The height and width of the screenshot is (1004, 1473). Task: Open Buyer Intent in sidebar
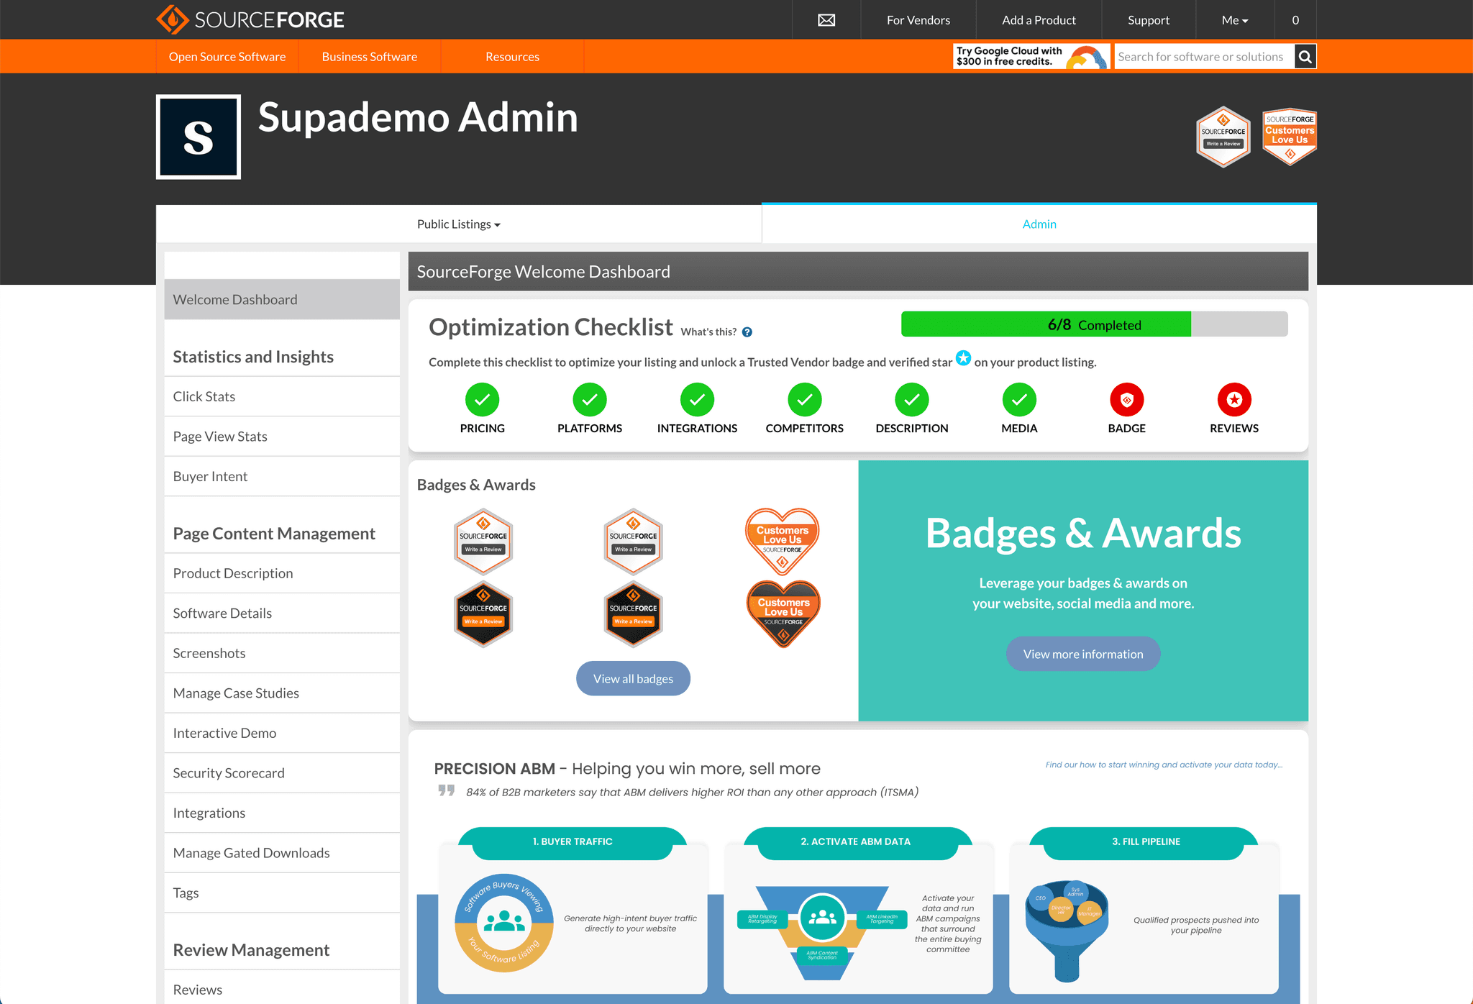click(282, 476)
